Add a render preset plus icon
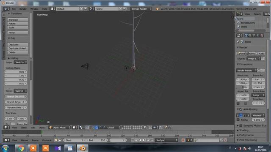The height and width of the screenshot is (152, 271). tap(259, 71)
